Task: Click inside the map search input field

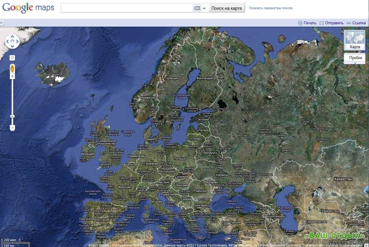Action: coord(126,8)
